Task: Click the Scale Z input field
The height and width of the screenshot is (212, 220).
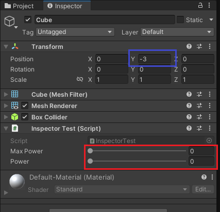Action: [x=198, y=80]
